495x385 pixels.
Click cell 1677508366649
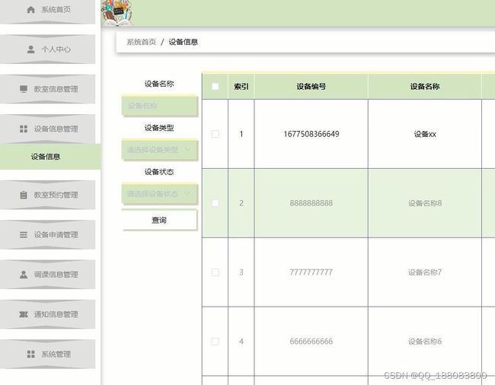tap(311, 134)
